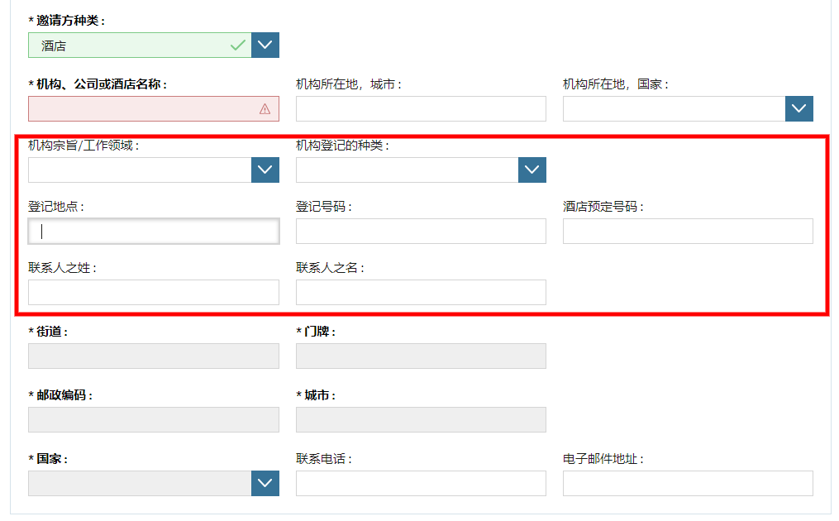
Task: Click the 联系人之名 input field
Action: [x=421, y=293]
